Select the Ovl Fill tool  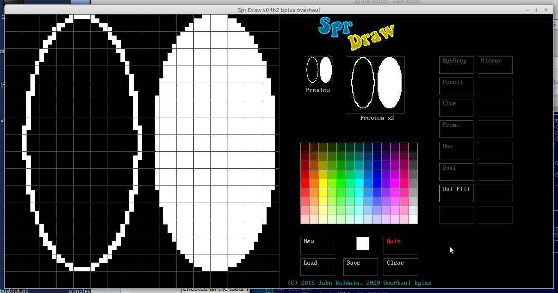point(456,193)
